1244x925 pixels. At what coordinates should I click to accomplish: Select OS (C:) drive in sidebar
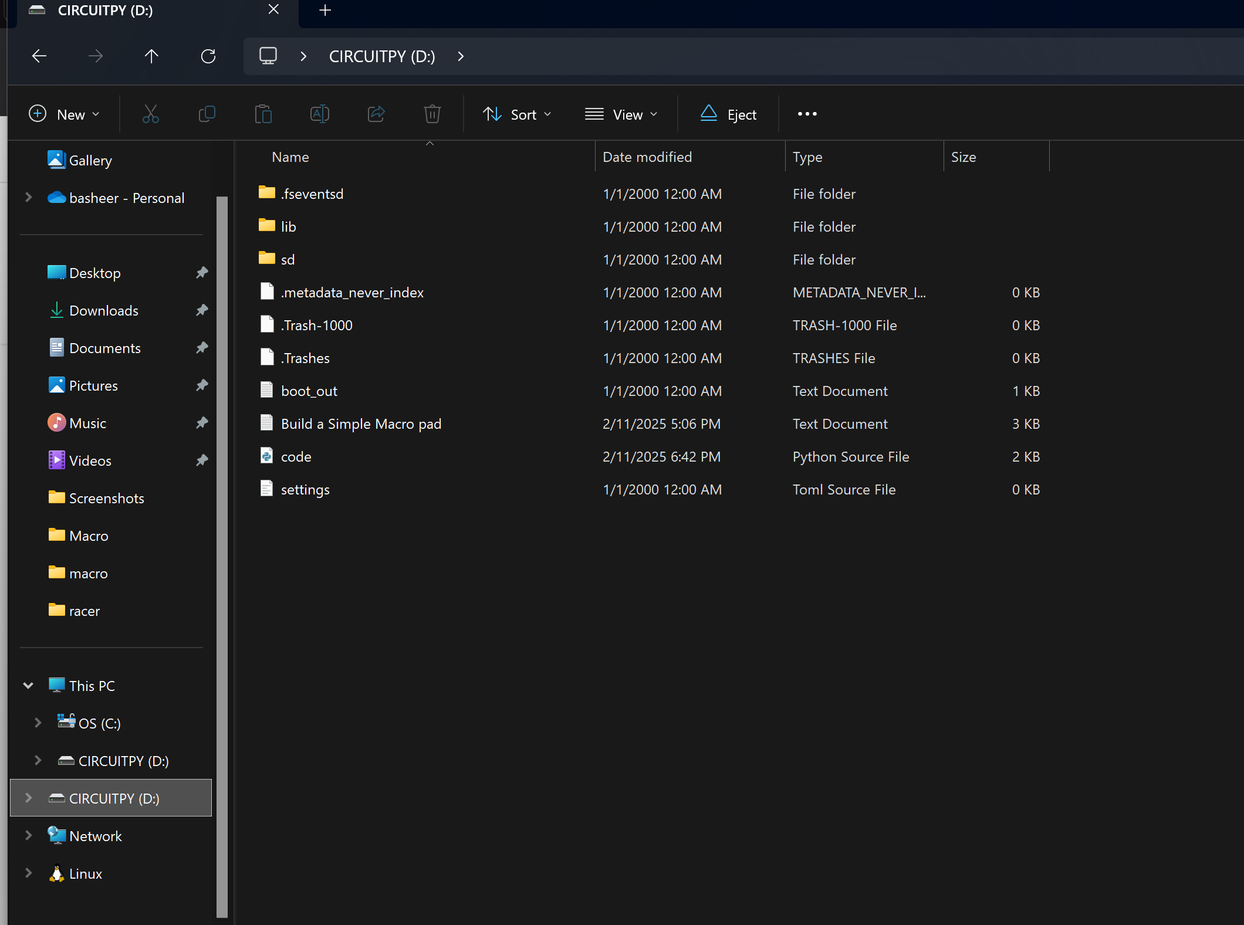(x=99, y=723)
